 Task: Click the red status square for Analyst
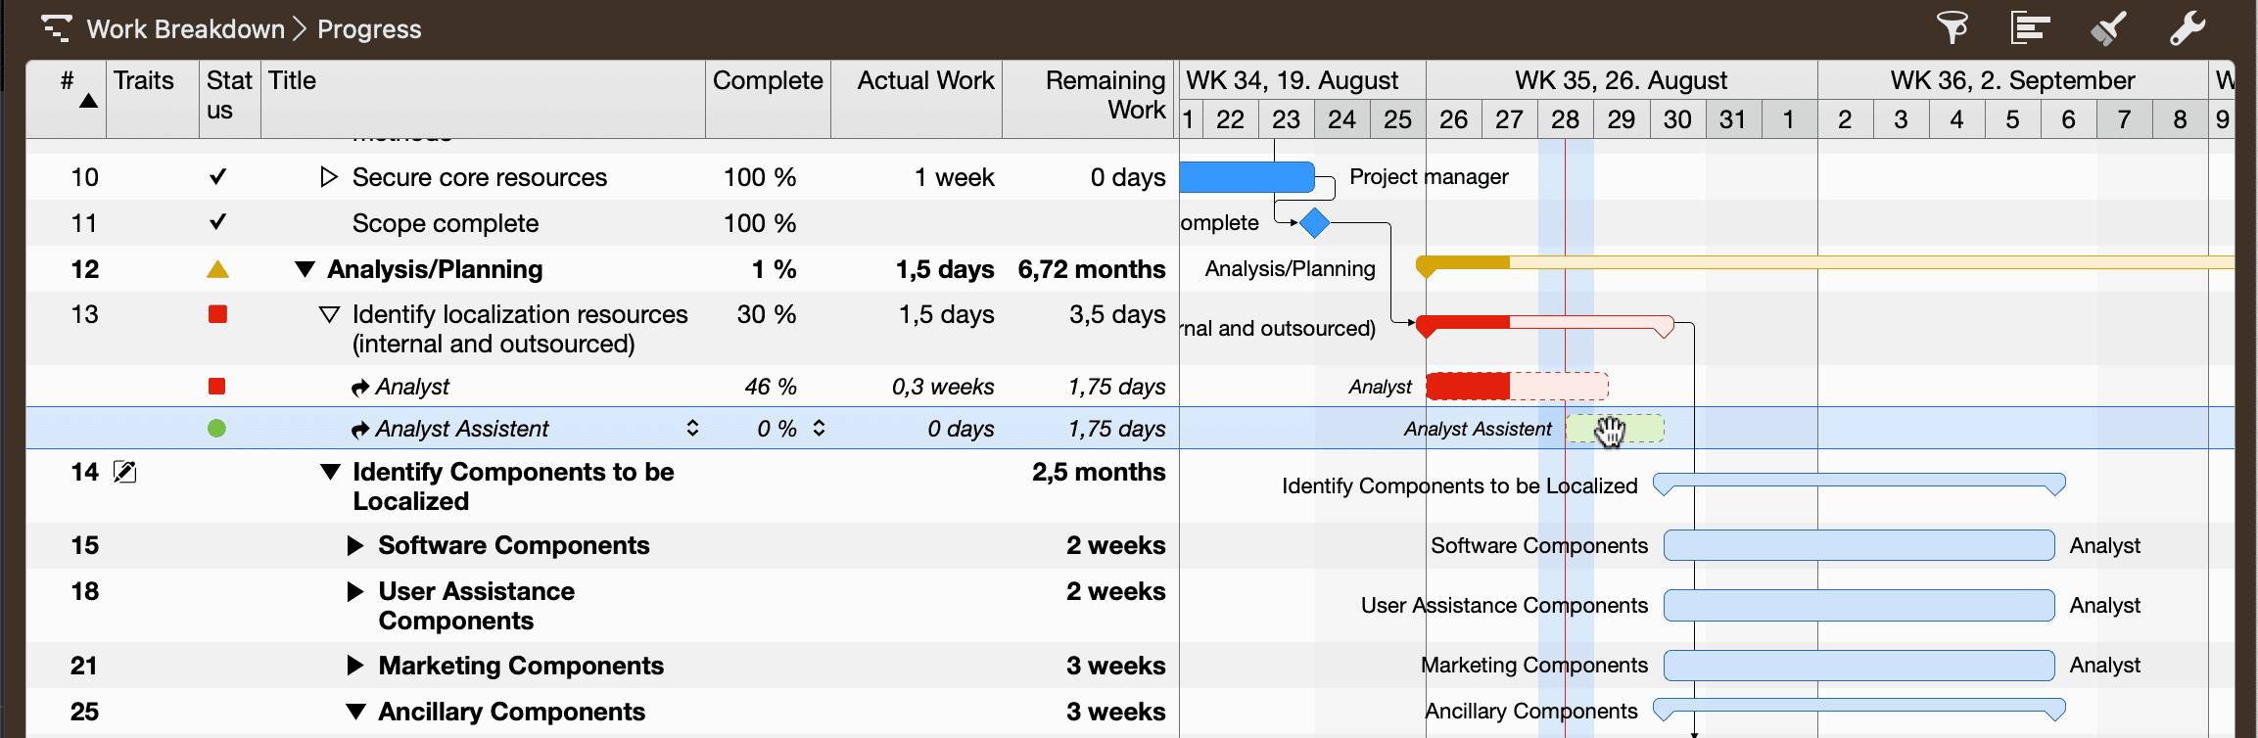click(217, 387)
